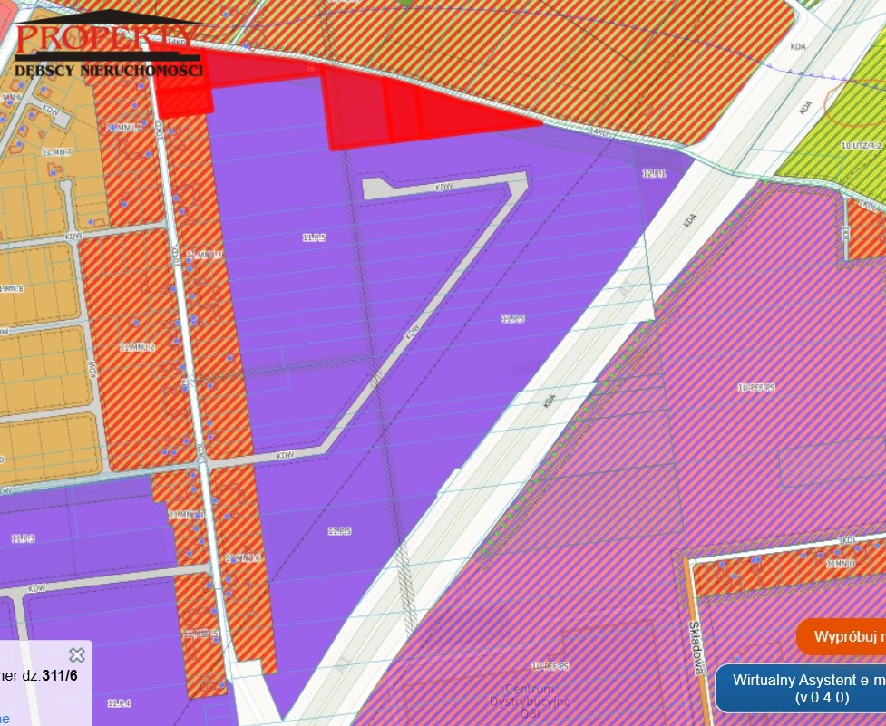Click the 11.MN.7 zone label
The height and width of the screenshot is (726, 886).
tap(56, 152)
